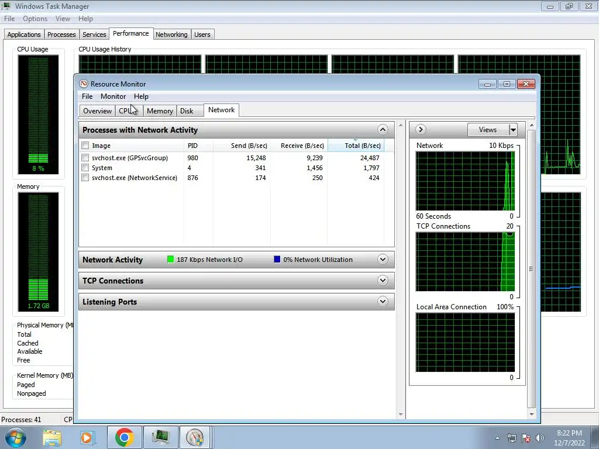This screenshot has width=599, height=449.
Task: Launch Windows Media Player from the taskbar
Action: tap(87, 437)
